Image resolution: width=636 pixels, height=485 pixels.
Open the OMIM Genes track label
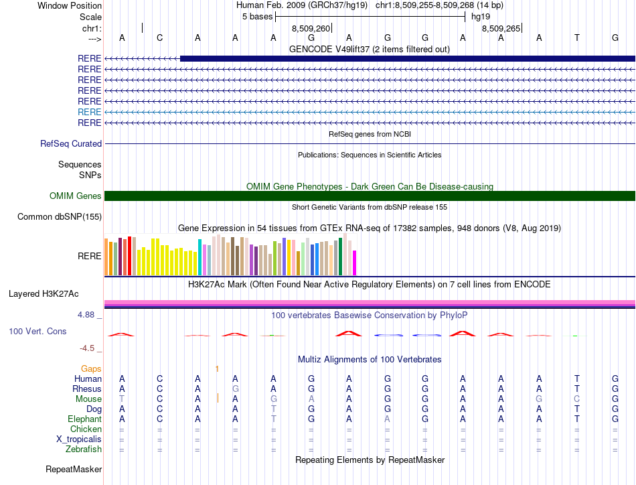pos(75,196)
